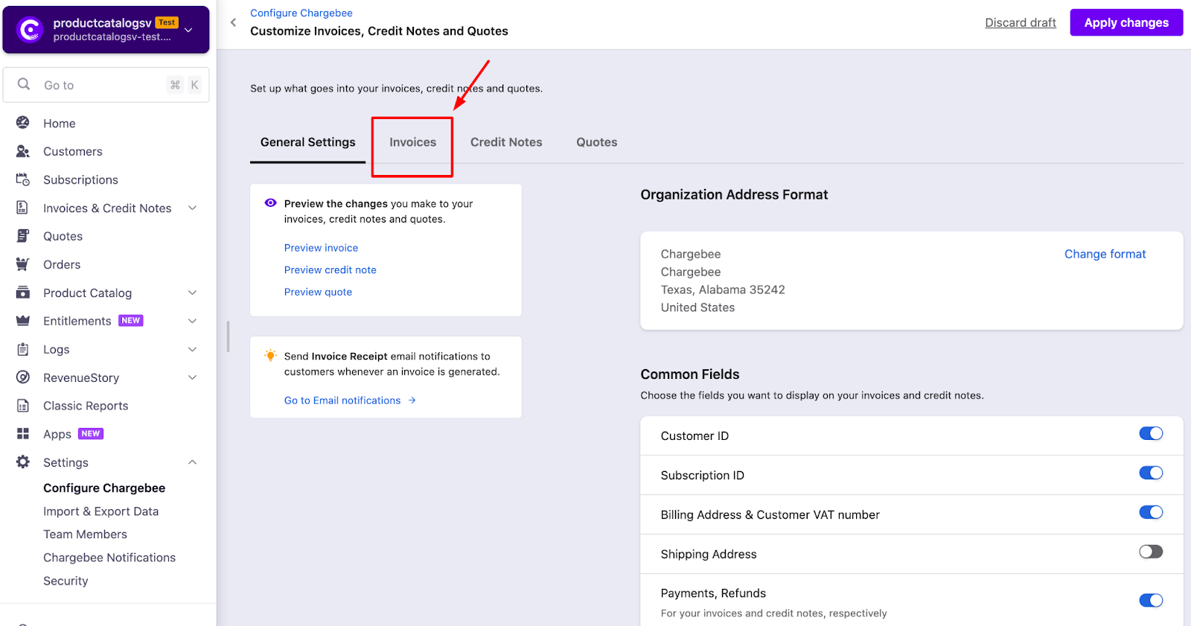Turn off the Subscription ID switch
Viewport: 1191px width, 626px height.
(1150, 473)
